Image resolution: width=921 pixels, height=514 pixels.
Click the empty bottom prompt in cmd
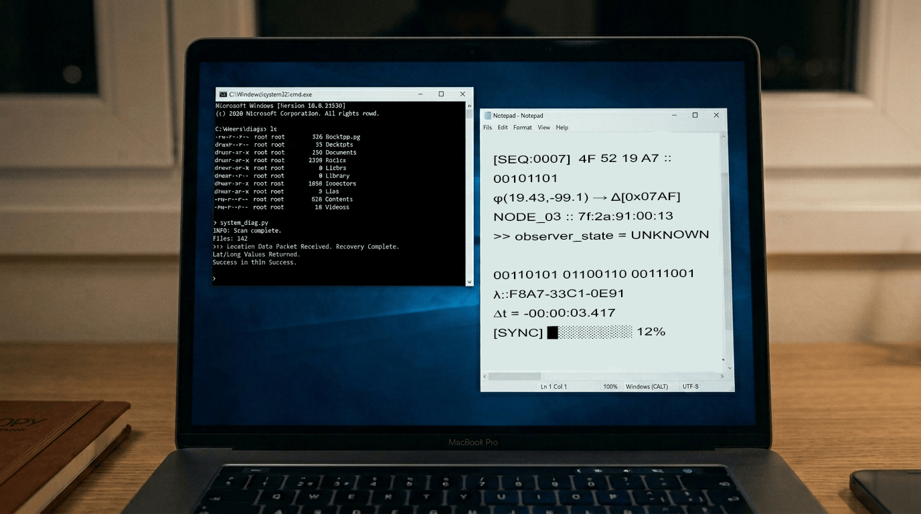pyautogui.click(x=215, y=278)
